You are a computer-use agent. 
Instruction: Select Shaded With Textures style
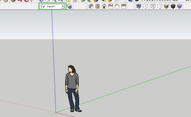click(173, 6)
